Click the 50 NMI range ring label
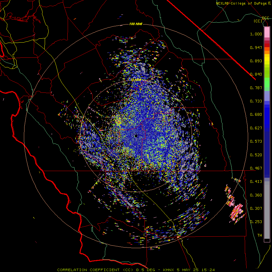The height and width of the screenshot is (272, 272). [x=136, y=80]
